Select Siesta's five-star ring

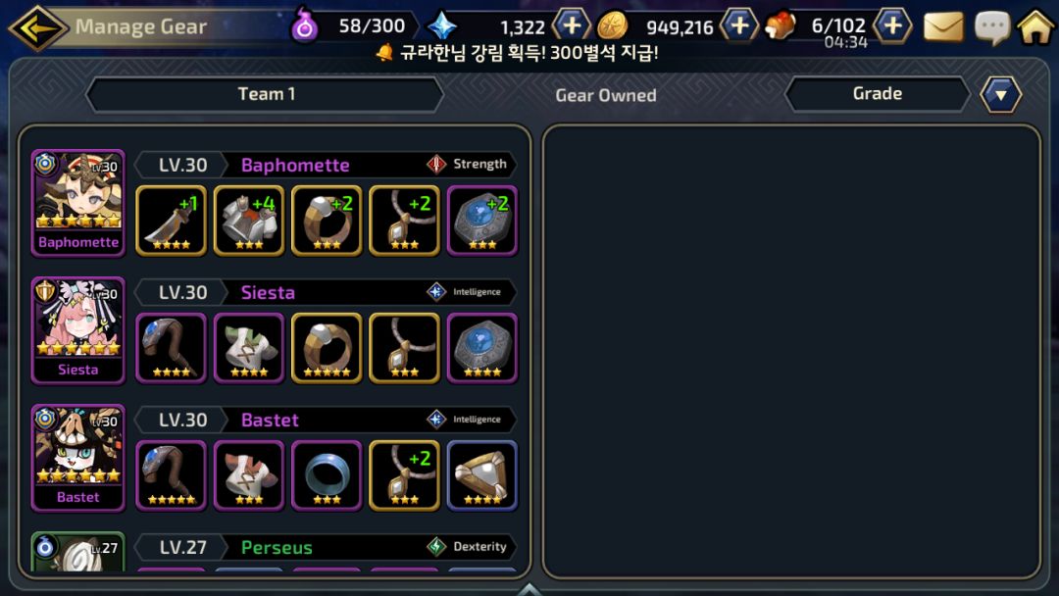[327, 348]
